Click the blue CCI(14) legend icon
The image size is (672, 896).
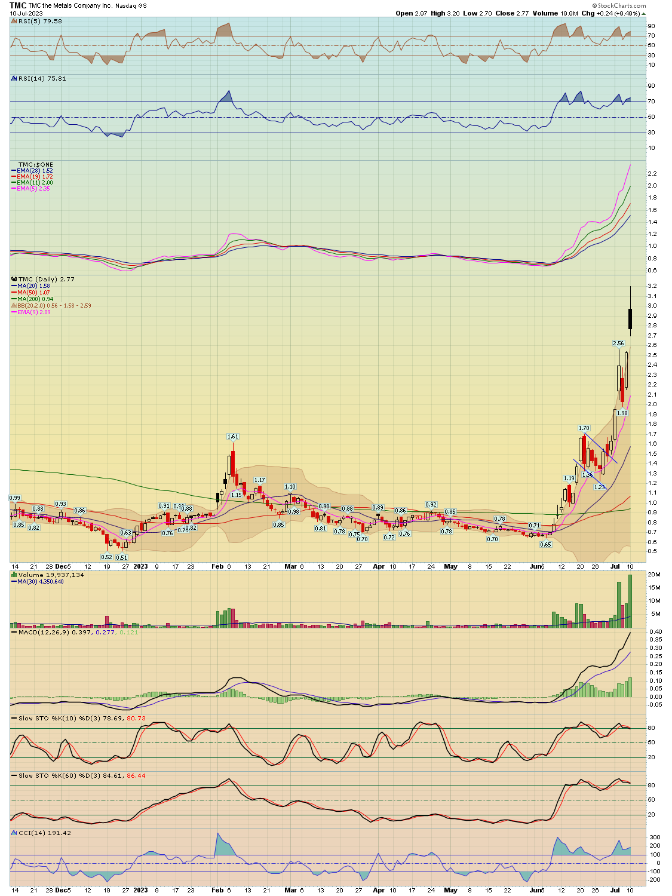click(x=14, y=833)
